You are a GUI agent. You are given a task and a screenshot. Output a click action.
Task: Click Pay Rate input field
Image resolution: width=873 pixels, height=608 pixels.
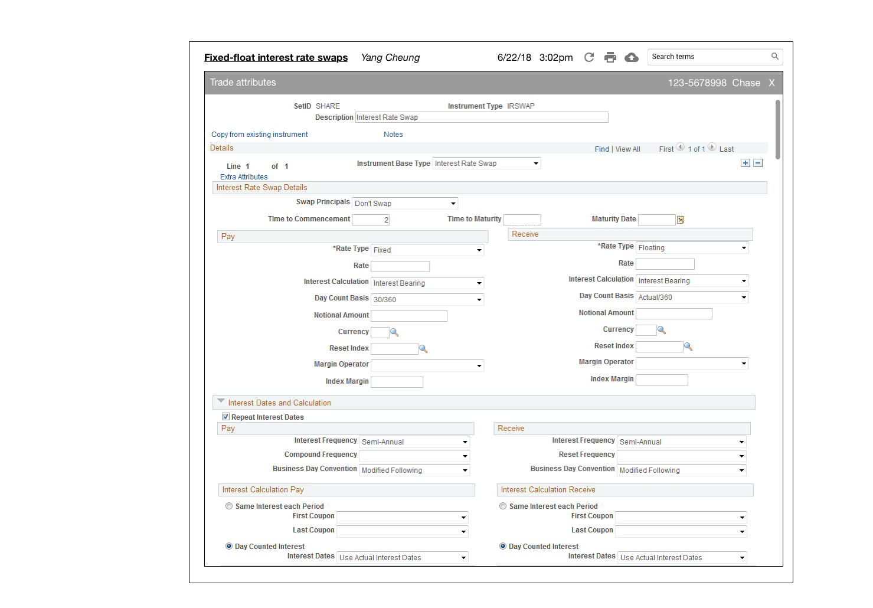400,266
